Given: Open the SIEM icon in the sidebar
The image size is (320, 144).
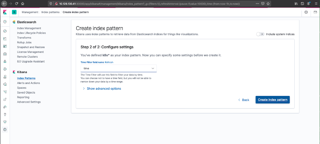Looking at the screenshot, I should tap(5, 107).
